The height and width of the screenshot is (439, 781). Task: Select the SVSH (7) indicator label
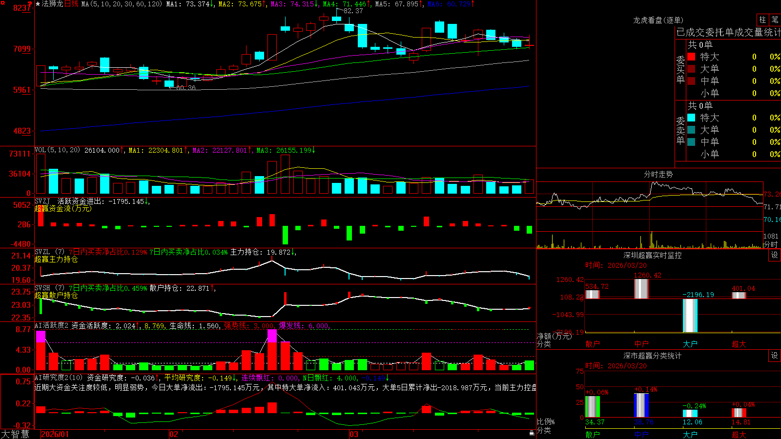click(49, 288)
